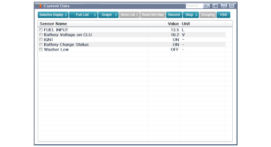Open the Selective Display dropdown

53,15
